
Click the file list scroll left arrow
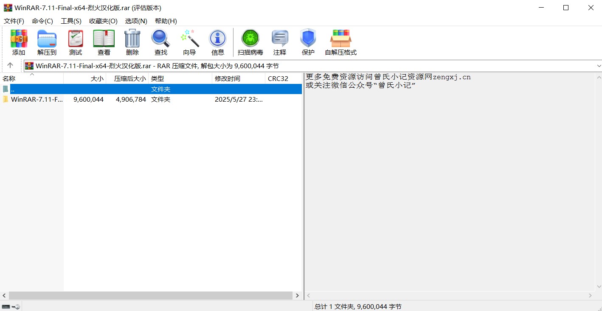(4, 295)
